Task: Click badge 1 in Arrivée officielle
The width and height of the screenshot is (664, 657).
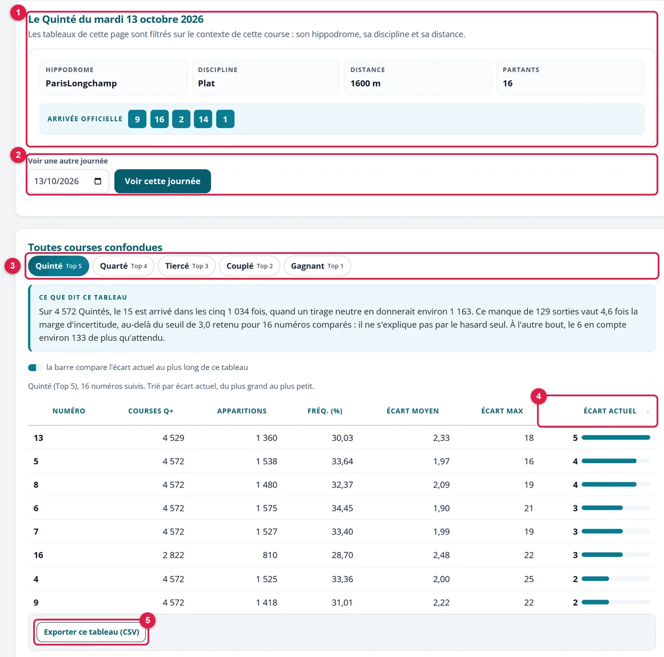Action: (x=225, y=119)
